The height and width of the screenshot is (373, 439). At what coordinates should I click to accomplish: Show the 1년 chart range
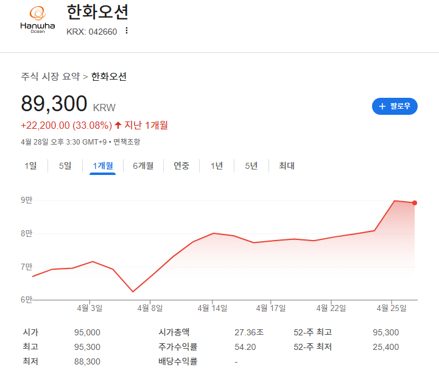pos(217,166)
